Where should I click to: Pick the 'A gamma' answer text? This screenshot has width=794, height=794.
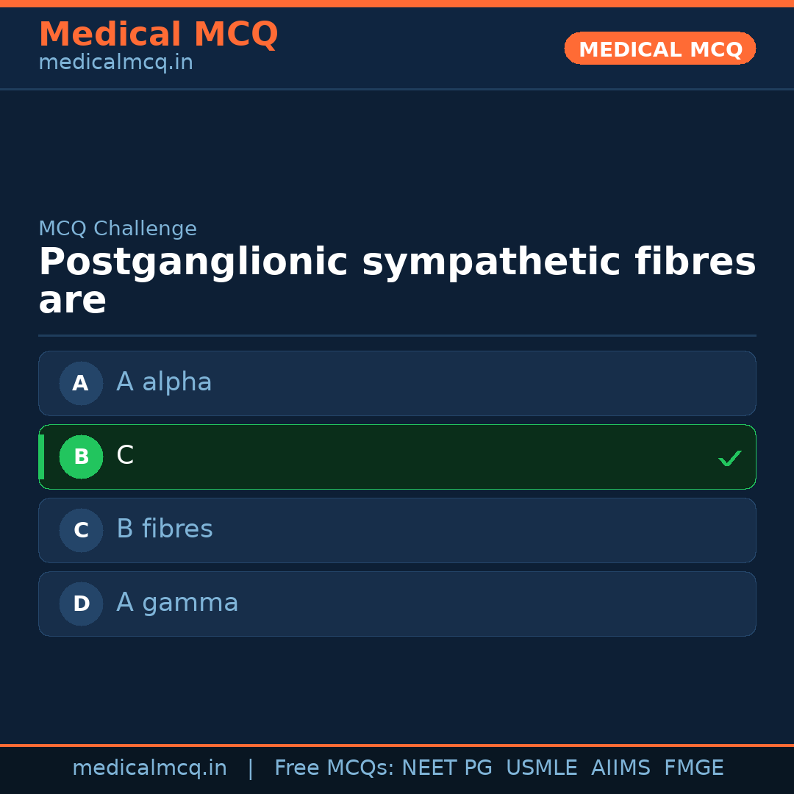[x=177, y=603]
